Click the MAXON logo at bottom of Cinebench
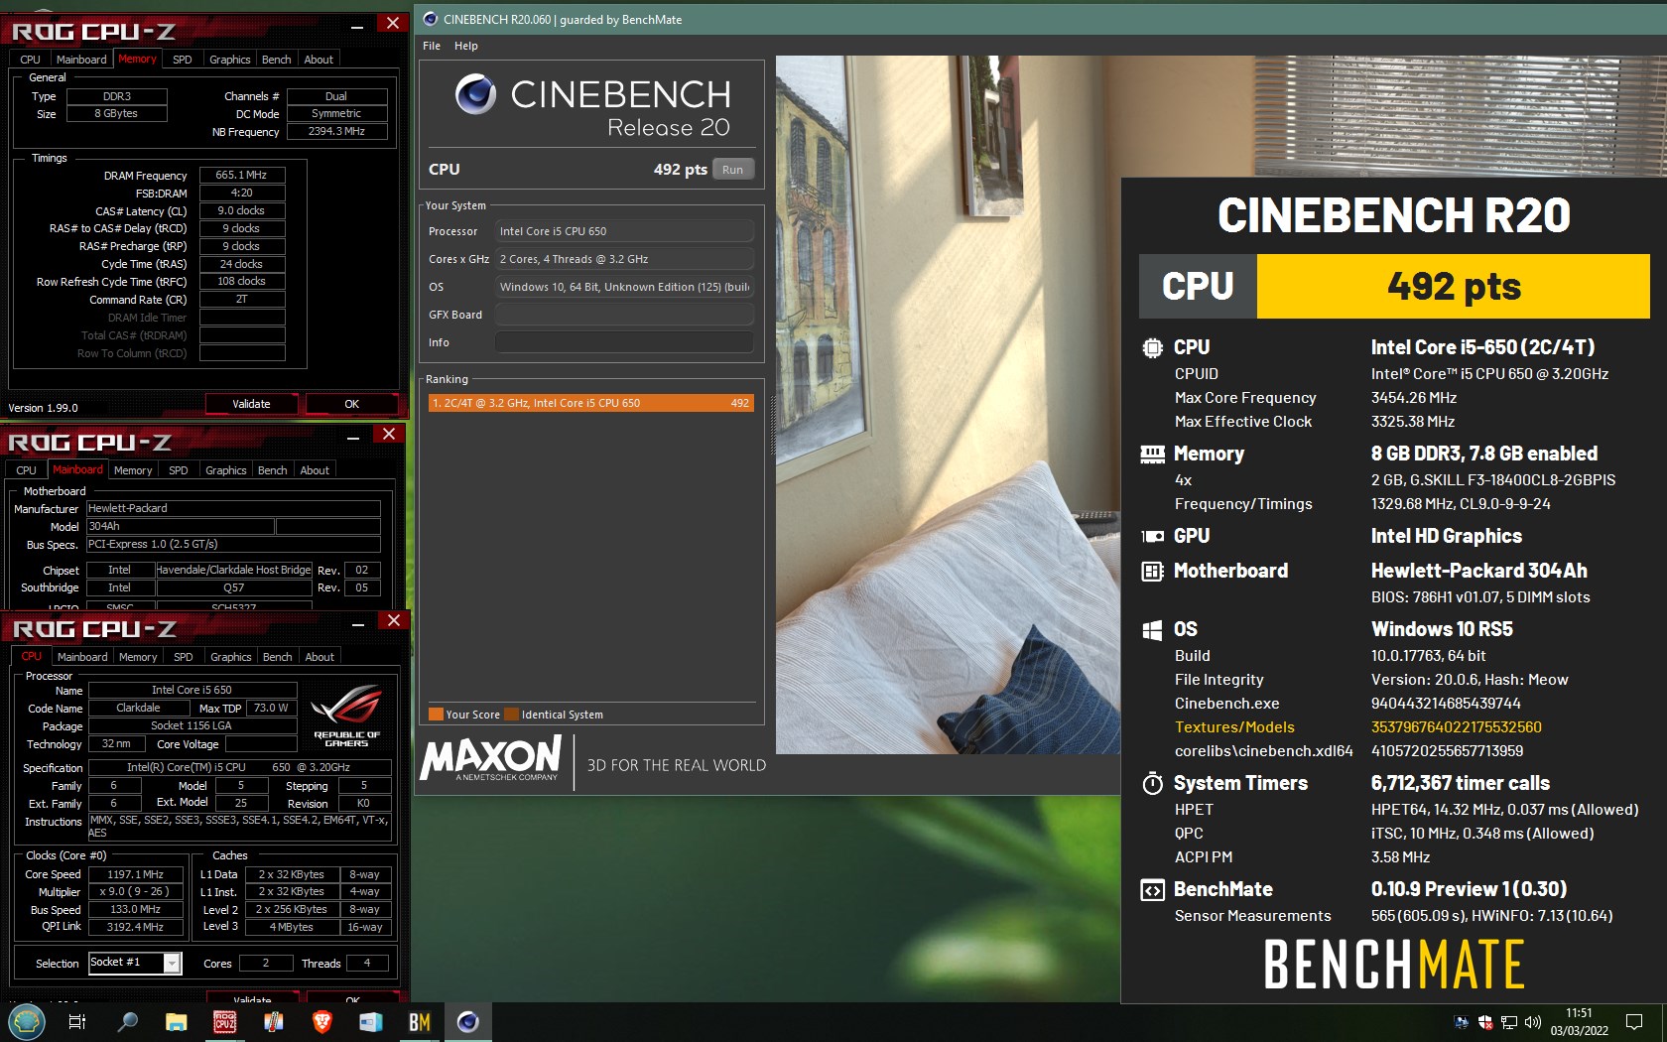Screen dimensions: 1667x1042 point(491,758)
